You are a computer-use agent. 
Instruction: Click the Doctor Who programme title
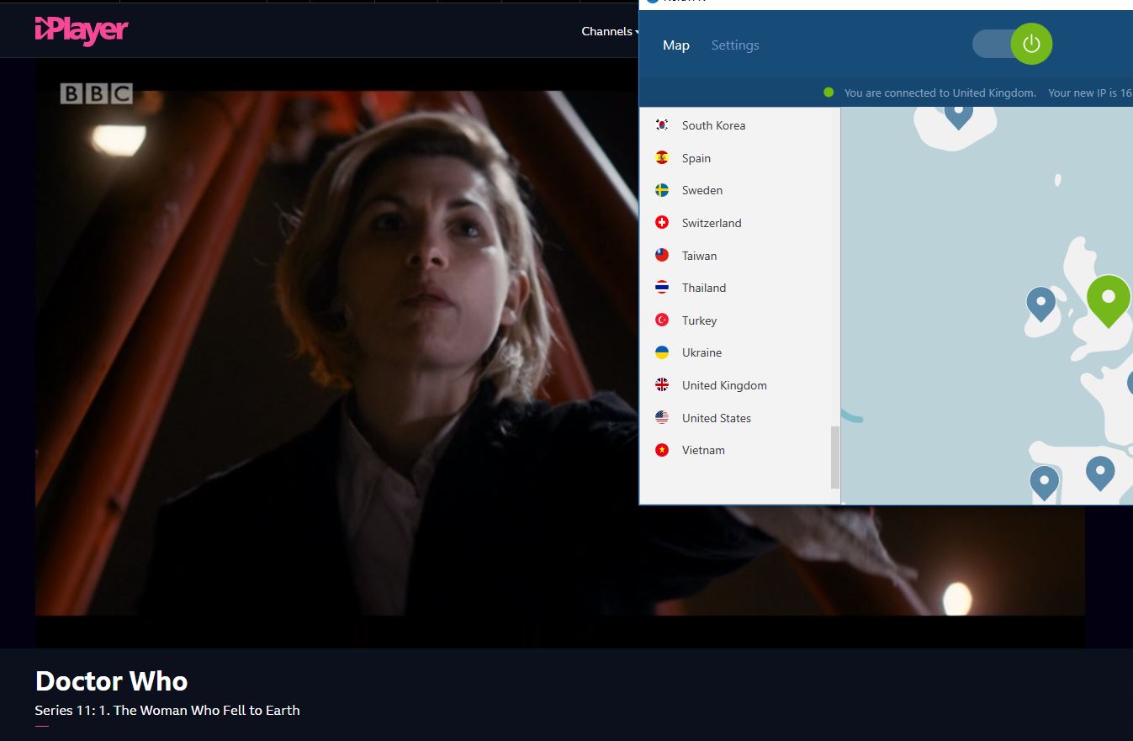tap(111, 680)
